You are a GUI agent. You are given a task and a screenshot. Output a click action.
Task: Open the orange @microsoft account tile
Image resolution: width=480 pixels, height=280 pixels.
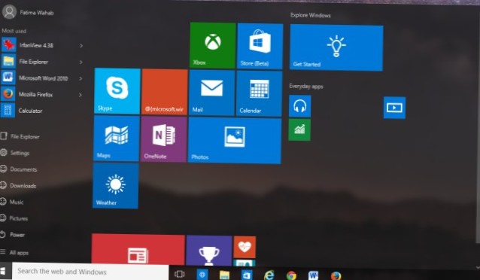pyautogui.click(x=165, y=93)
